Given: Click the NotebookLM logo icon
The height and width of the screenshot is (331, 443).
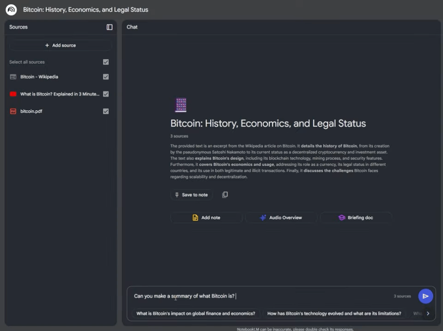Looking at the screenshot, I should [x=11, y=10].
